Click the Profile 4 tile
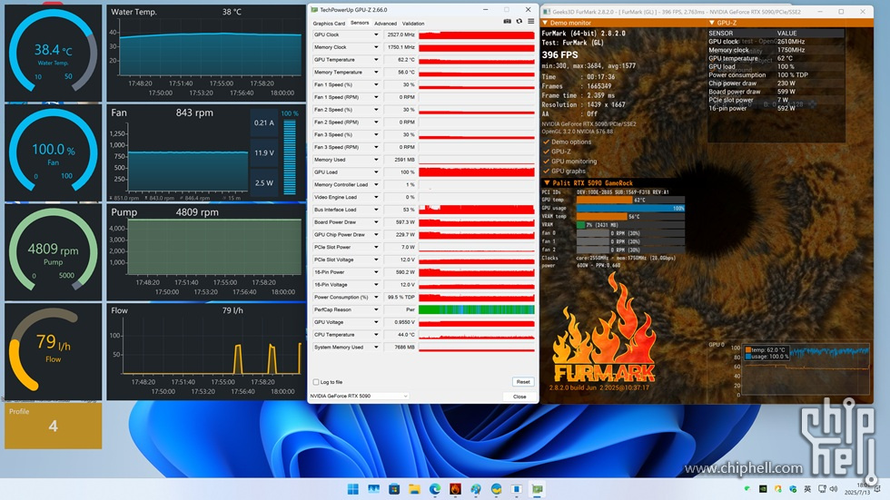 click(54, 426)
